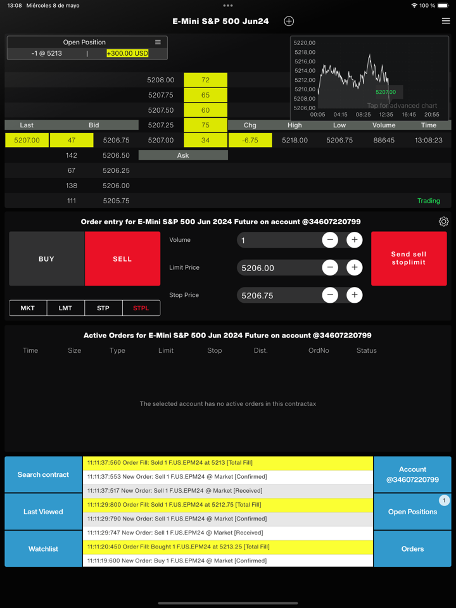Open Search contract
Image resolution: width=456 pixels, height=608 pixels.
[43, 474]
